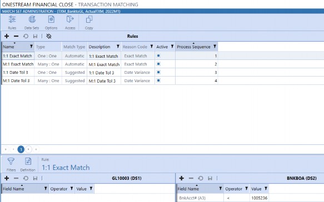Click the Copy match set icon
The height and width of the screenshot is (202, 324).
[89, 23]
